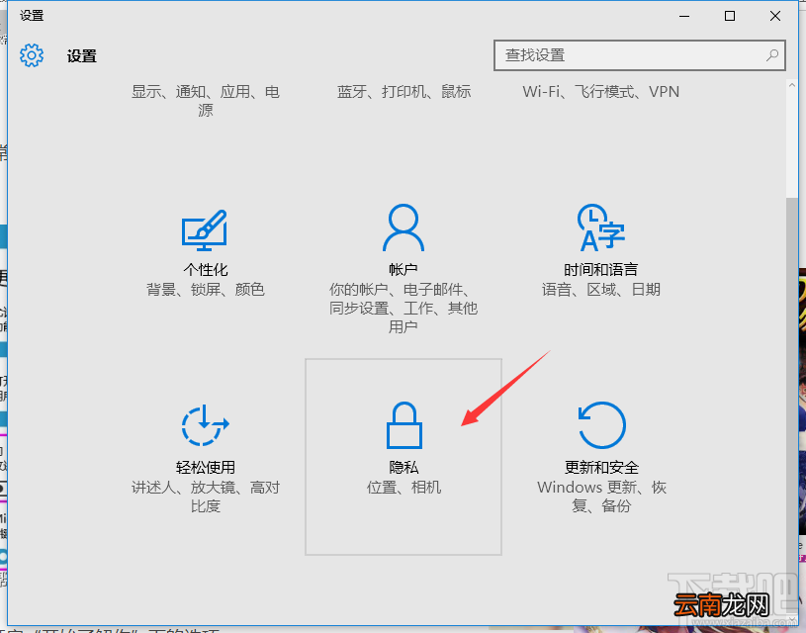Focus the 查找设置 search field
Screen dimensions: 806x633
640,55
